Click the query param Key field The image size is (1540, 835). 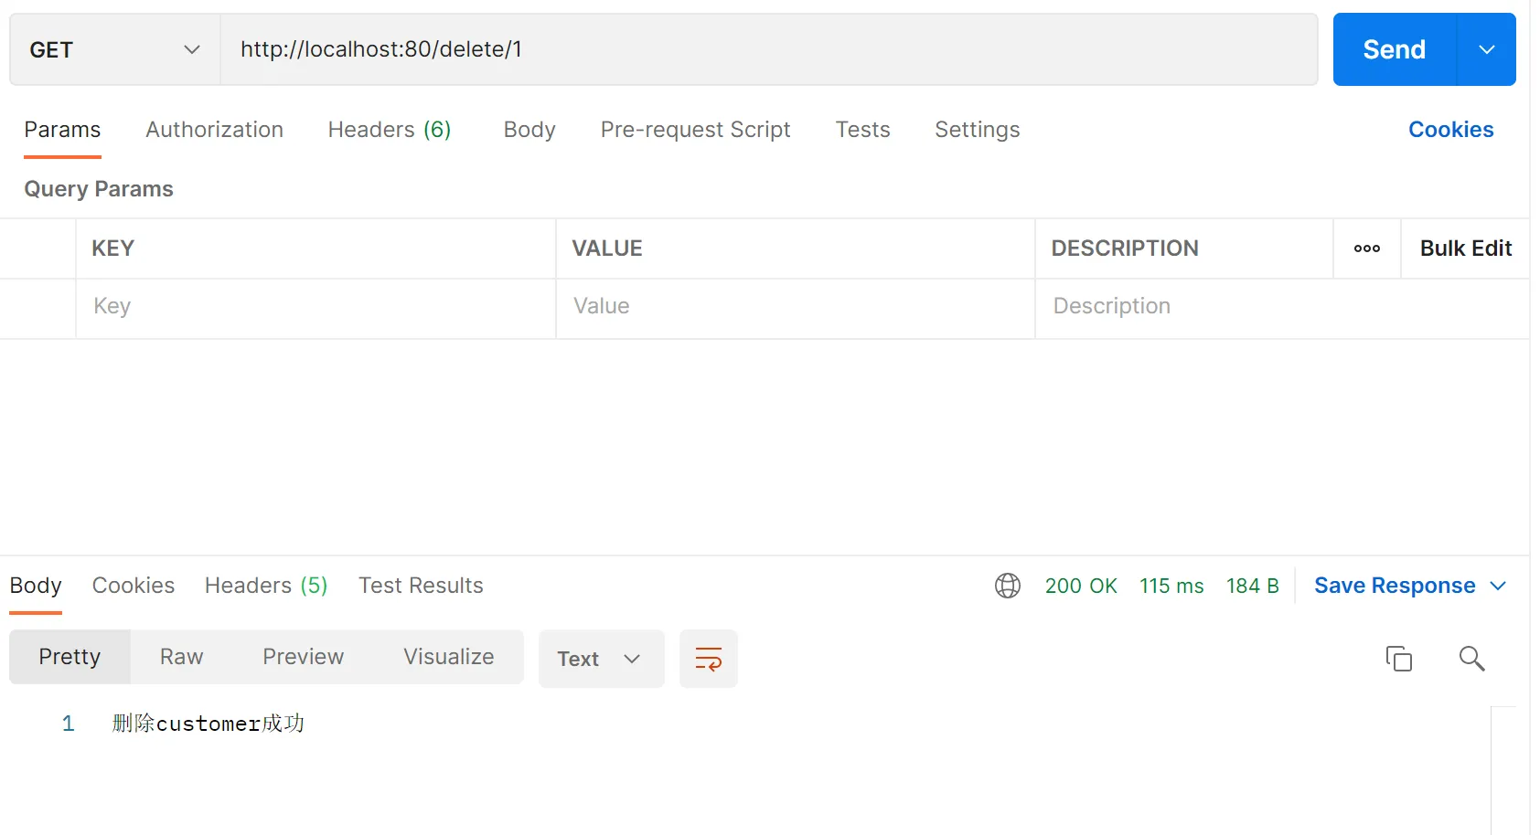(x=315, y=306)
